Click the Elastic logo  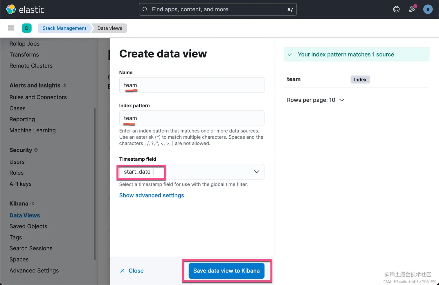[x=25, y=9]
